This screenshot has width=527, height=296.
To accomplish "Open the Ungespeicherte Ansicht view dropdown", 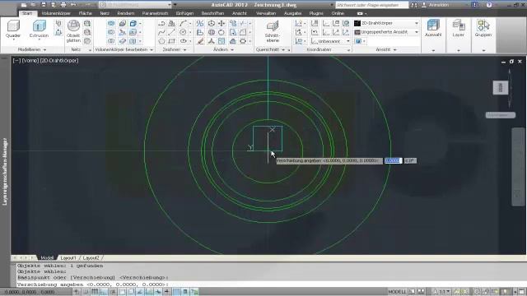I will click(386, 32).
